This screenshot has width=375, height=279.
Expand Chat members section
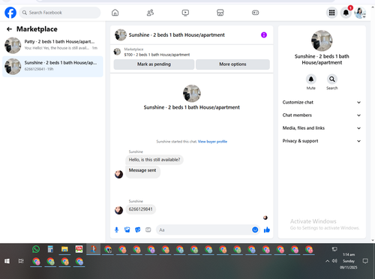[322, 115]
